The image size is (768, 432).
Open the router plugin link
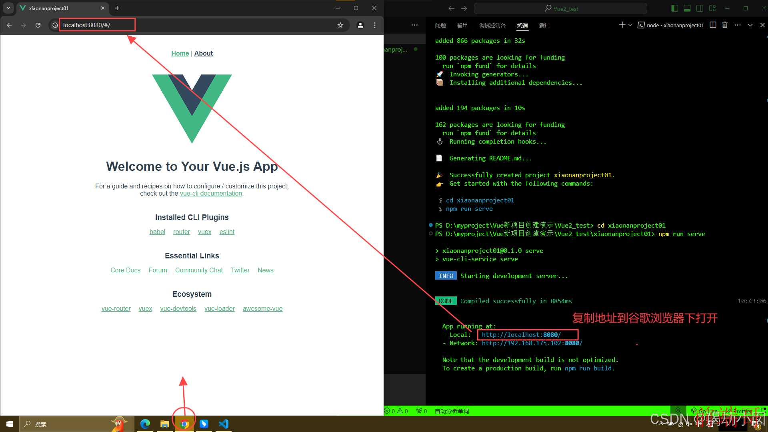(182, 232)
